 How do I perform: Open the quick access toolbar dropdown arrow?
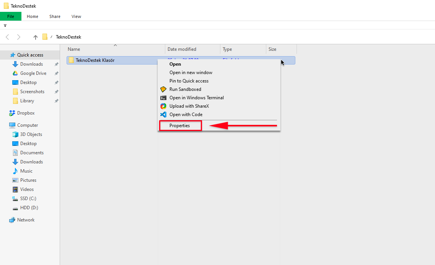[5, 26]
